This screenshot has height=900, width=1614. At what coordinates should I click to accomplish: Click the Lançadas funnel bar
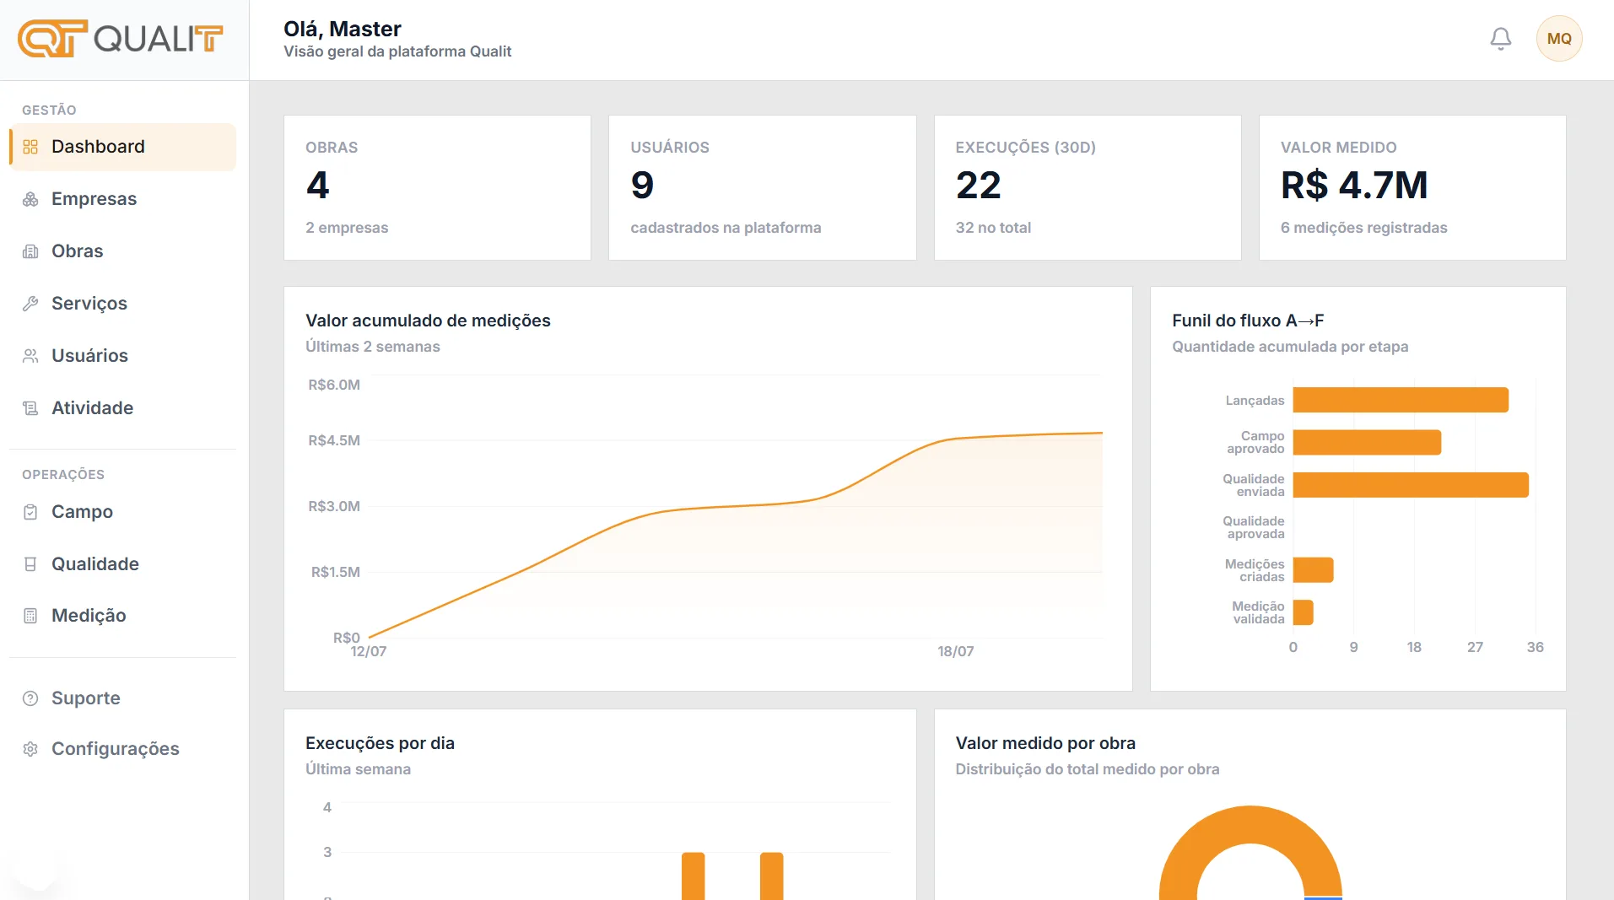click(x=1401, y=400)
